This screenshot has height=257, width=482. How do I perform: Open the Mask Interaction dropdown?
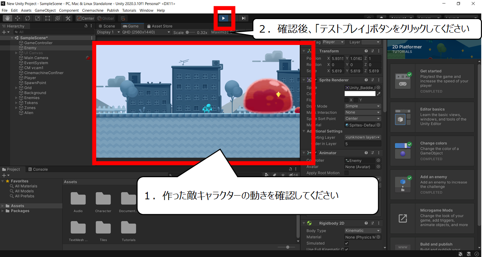pyautogui.click(x=363, y=112)
